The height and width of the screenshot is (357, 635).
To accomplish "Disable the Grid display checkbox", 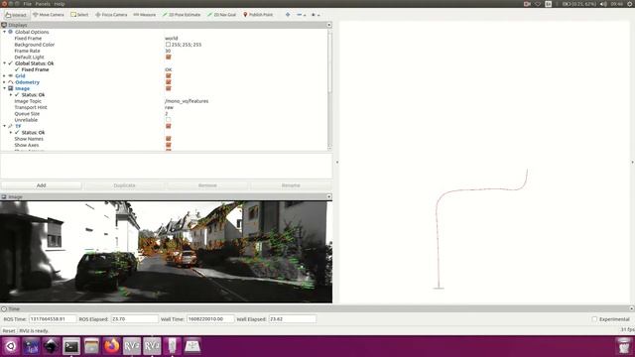I will (168, 75).
